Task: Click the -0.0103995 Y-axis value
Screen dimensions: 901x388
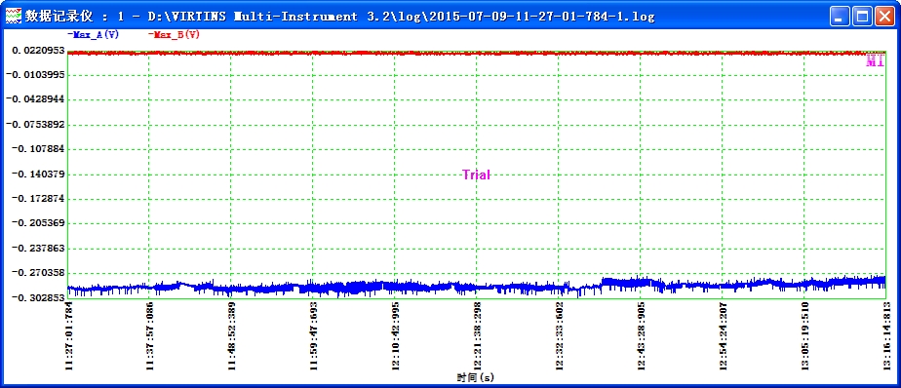Action: click(36, 75)
